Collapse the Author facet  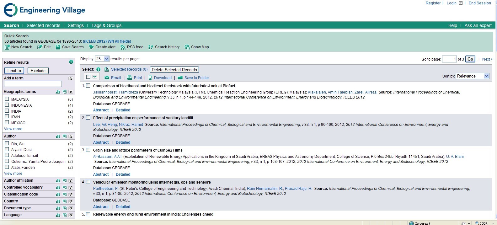[x=71, y=137]
